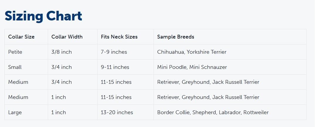Image resolution: width=315 pixels, height=127 pixels.
Task: Select the 7-9 inches neck size cell
Action: [114, 52]
